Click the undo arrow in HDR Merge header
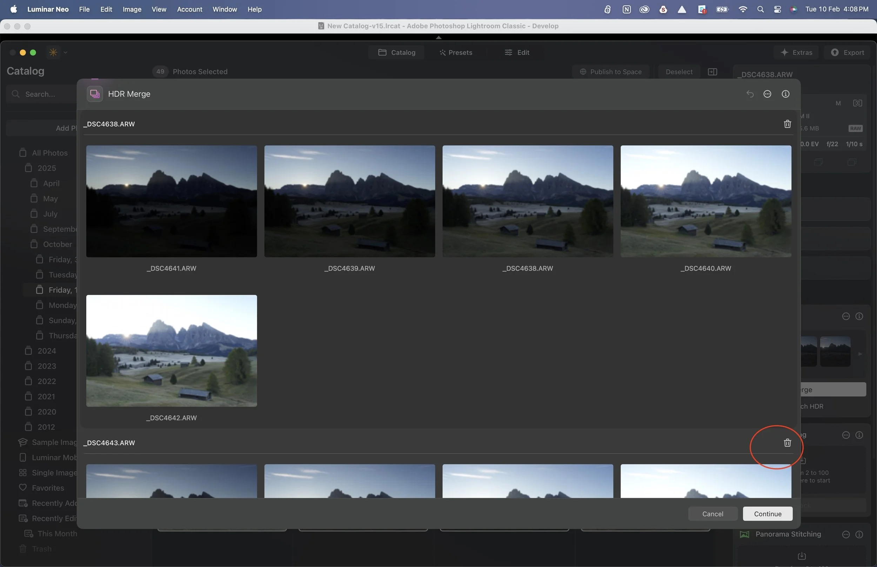 [x=750, y=94]
